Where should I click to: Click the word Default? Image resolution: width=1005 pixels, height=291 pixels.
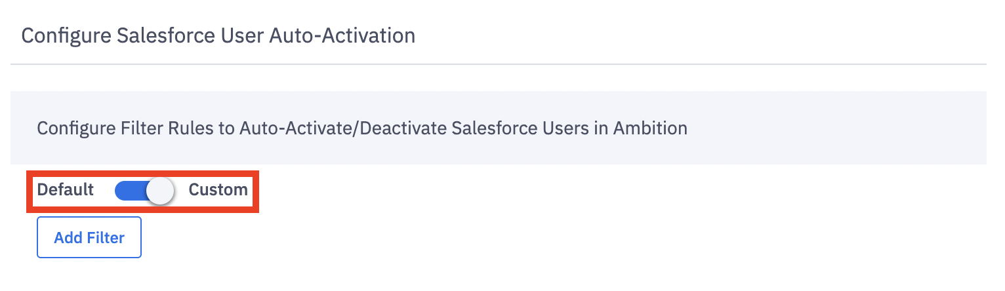point(66,190)
